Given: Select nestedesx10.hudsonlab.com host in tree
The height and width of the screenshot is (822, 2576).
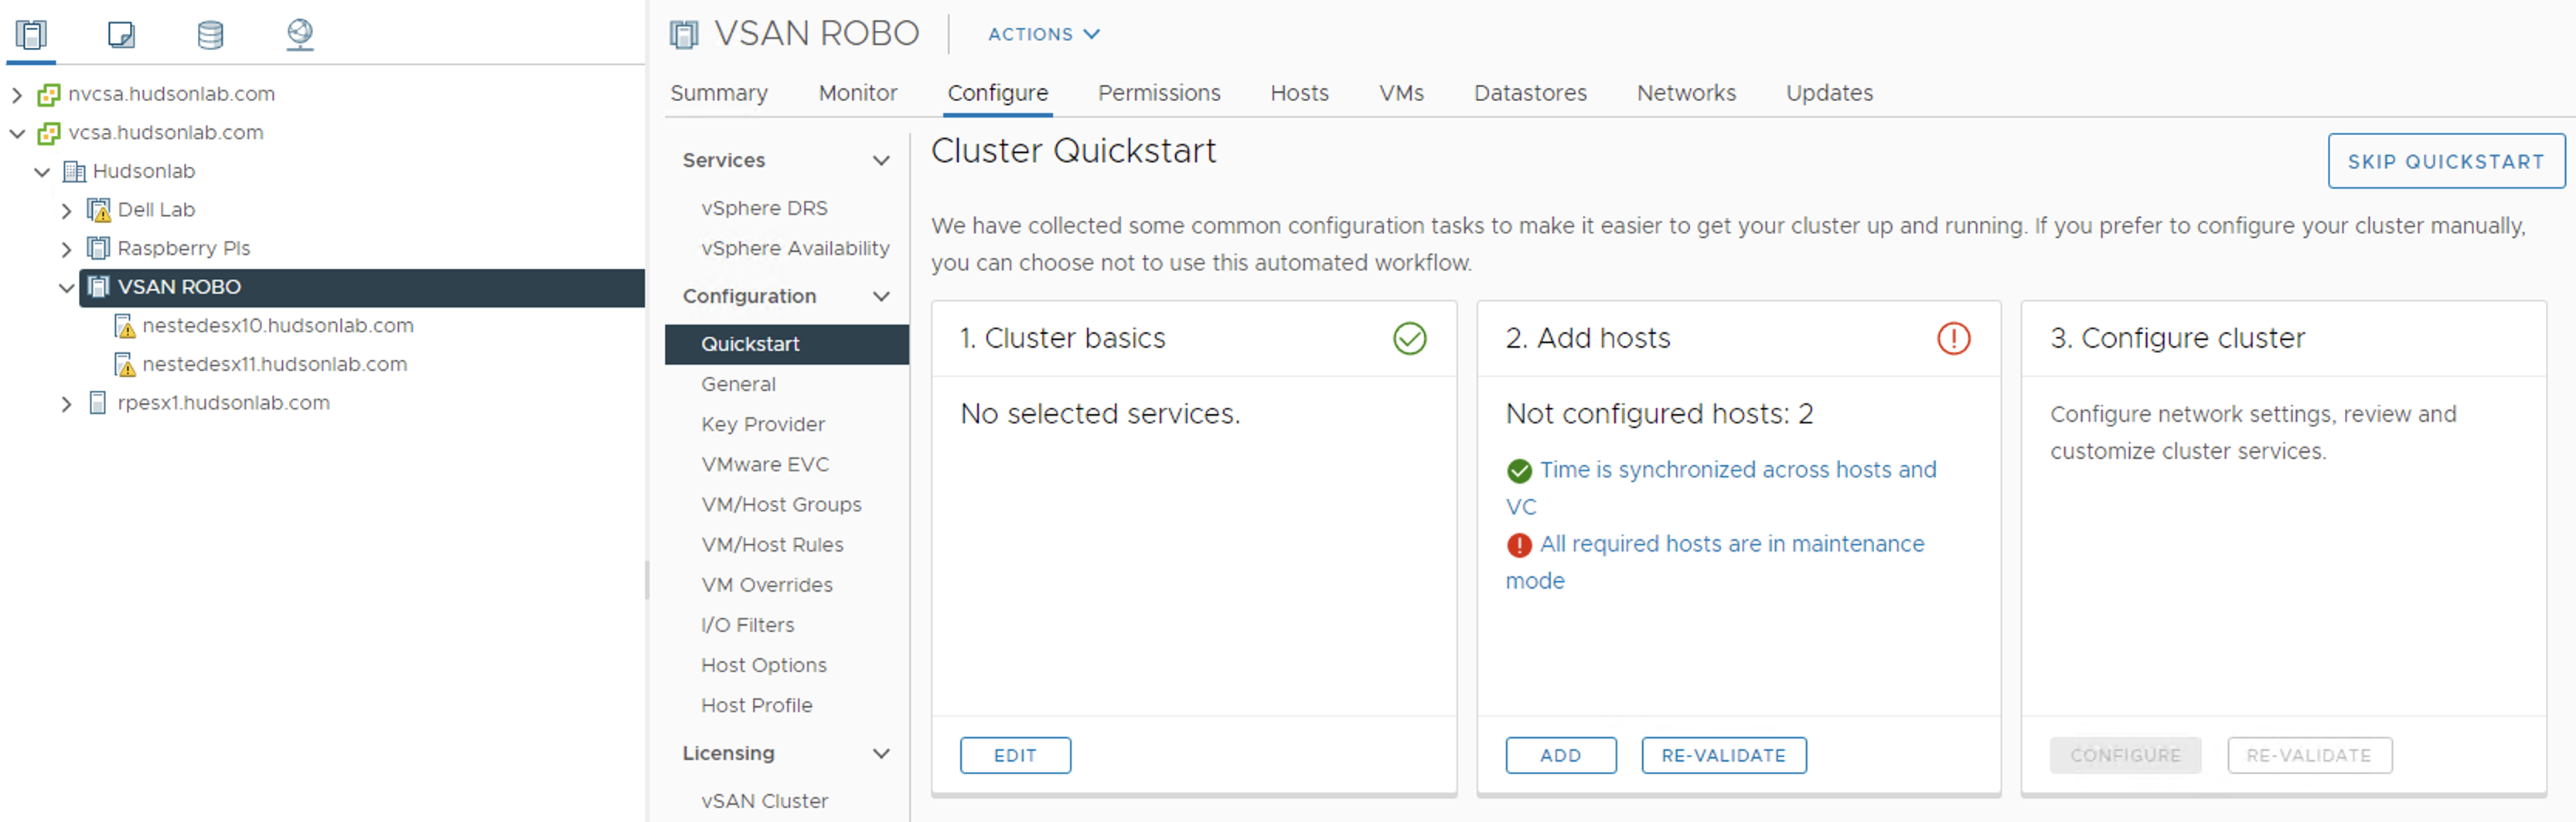Looking at the screenshot, I should [277, 325].
